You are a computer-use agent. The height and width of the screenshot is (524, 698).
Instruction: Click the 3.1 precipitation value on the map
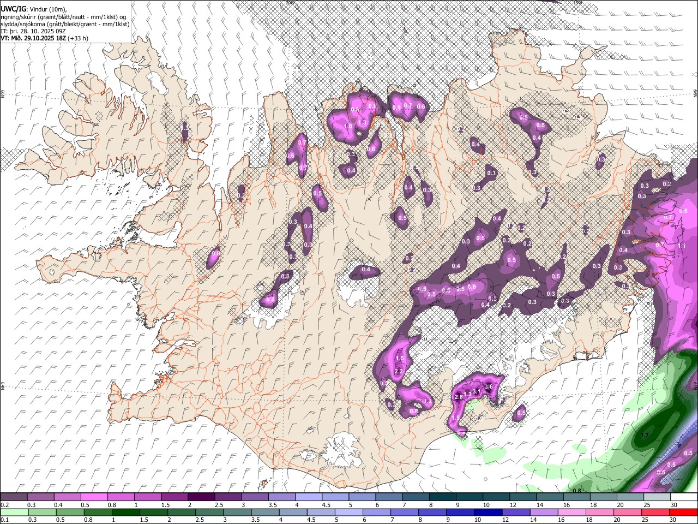coord(476,391)
